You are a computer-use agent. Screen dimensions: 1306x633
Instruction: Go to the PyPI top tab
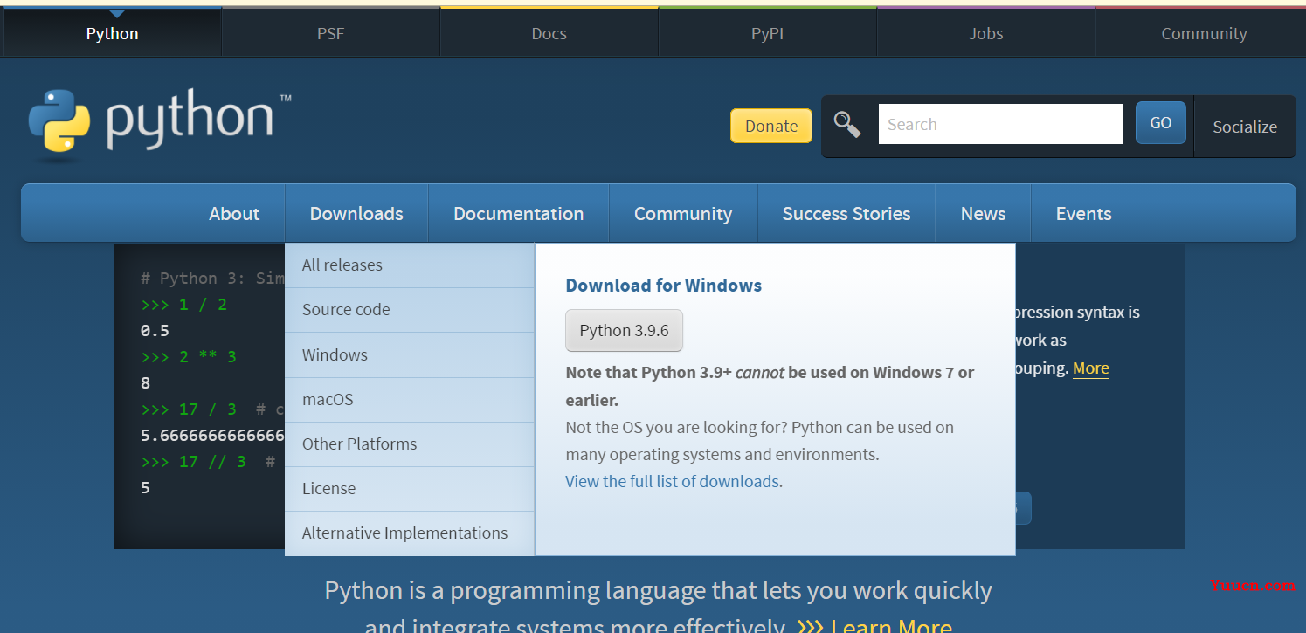pos(768,33)
